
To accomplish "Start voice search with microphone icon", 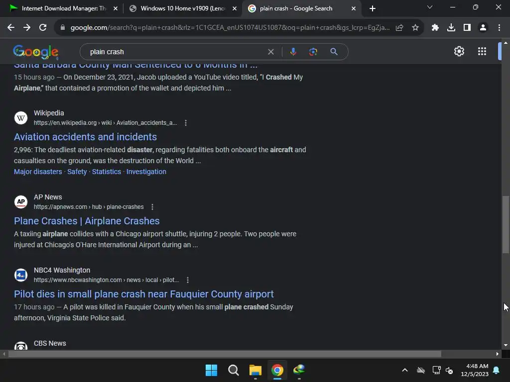I will (x=293, y=52).
